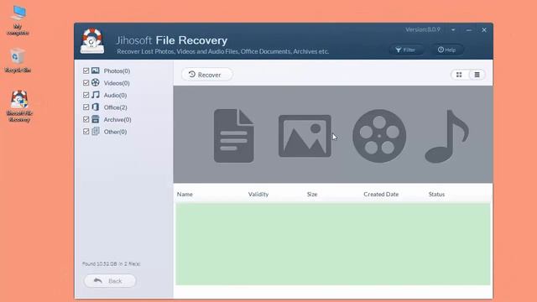Uncheck the Audio(0) checkbox
537x302 pixels.
(86, 95)
